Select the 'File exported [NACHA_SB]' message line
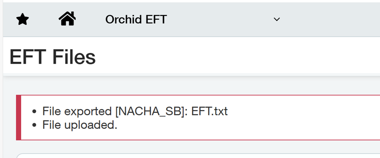This screenshot has width=380, height=158. point(135,111)
